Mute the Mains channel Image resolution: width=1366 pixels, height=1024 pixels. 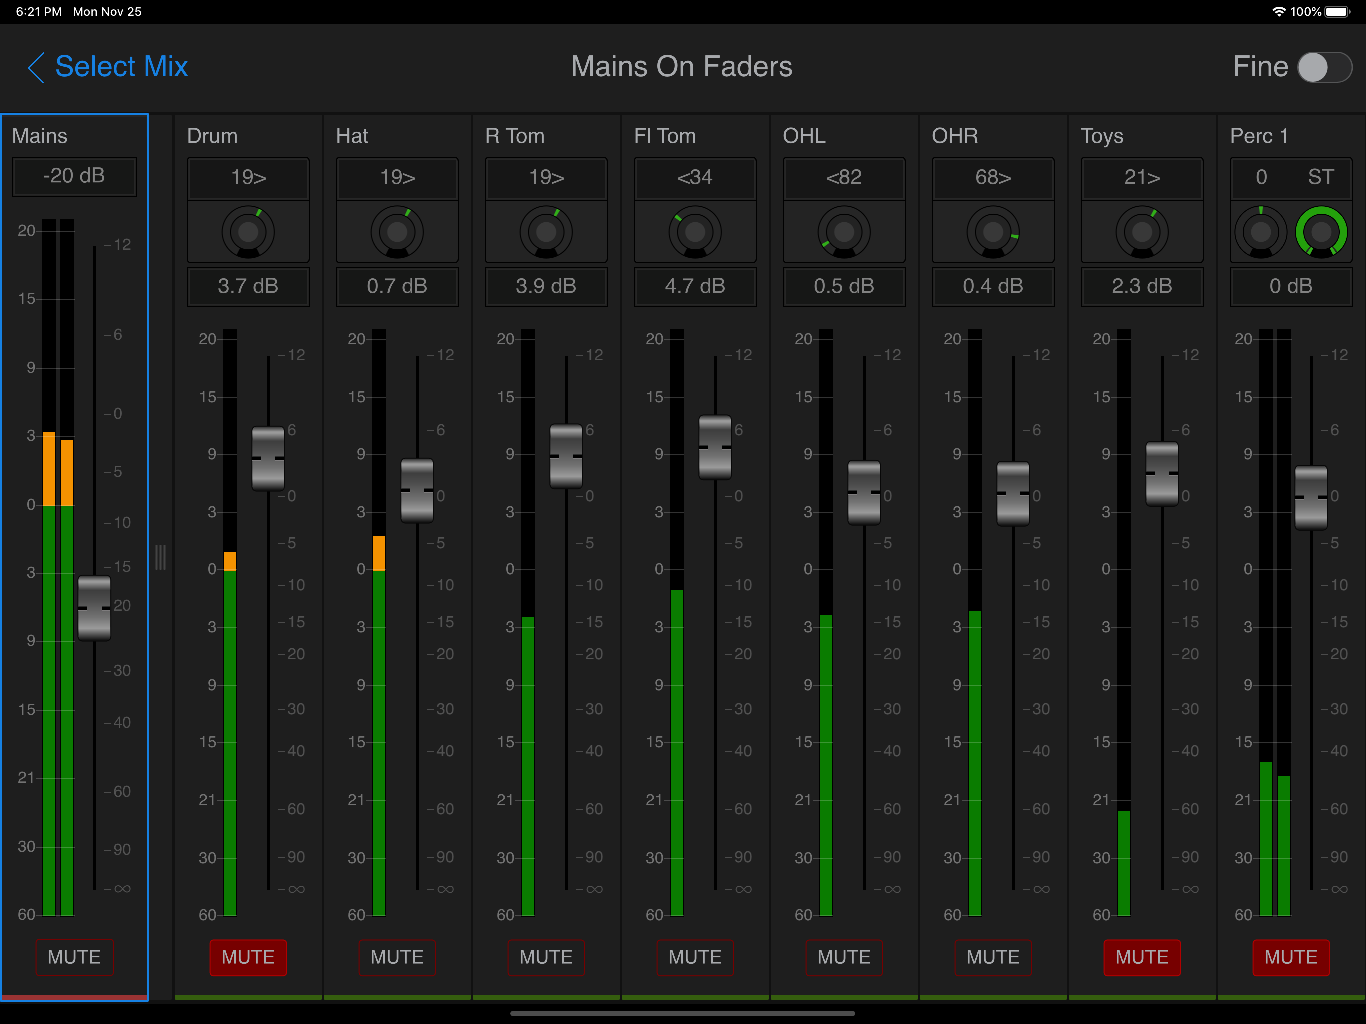tap(74, 957)
